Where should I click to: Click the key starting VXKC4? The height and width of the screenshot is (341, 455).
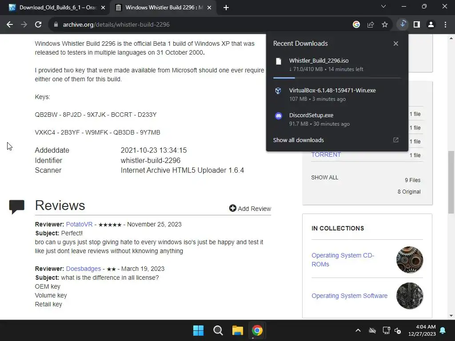pos(97,132)
